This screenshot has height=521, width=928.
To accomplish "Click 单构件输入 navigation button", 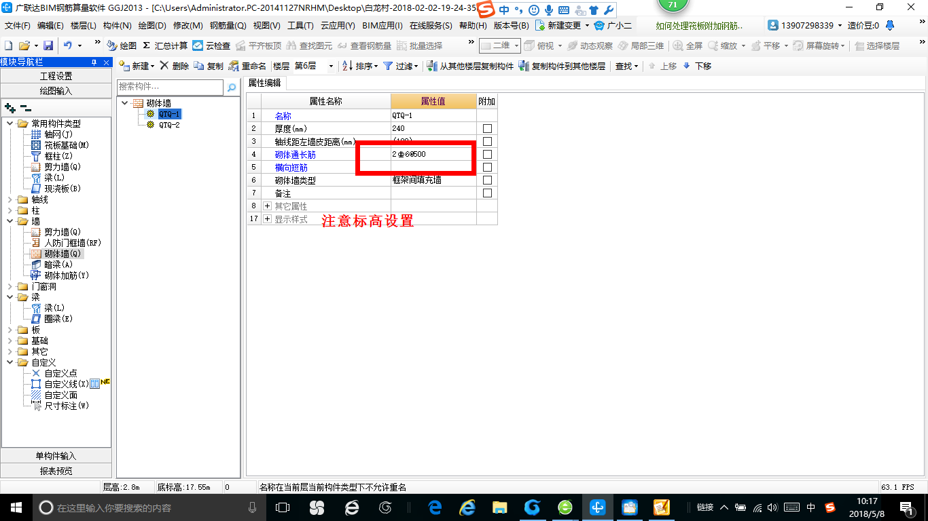I will point(56,456).
